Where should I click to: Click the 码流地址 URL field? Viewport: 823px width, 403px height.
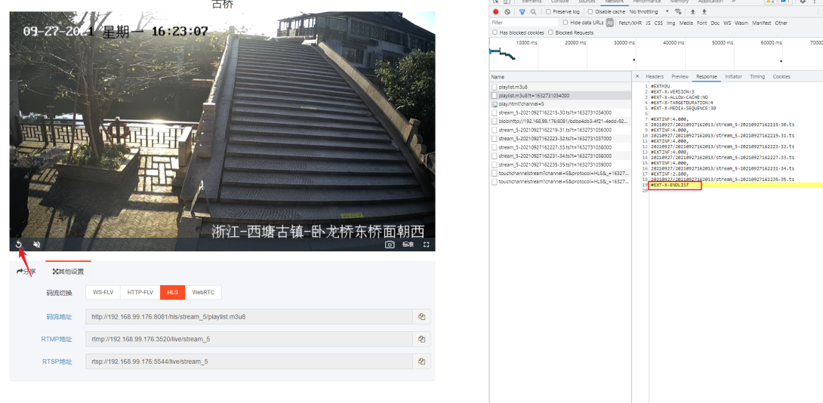click(249, 317)
